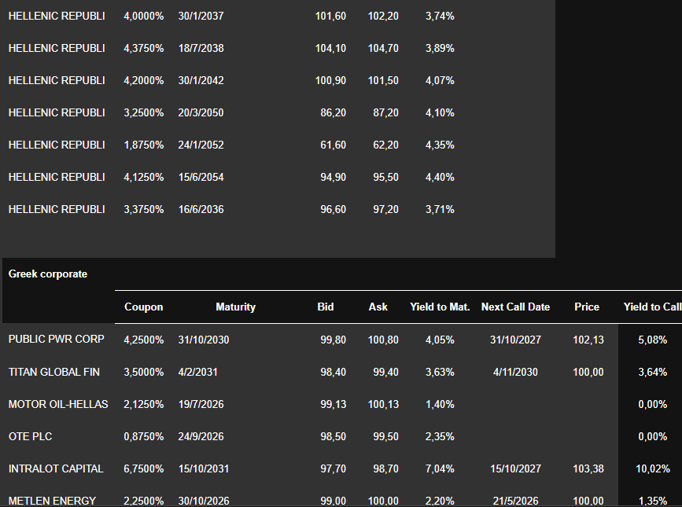Click maturity date 24/1/2052
Screen dimensions: 682x507
(201, 145)
